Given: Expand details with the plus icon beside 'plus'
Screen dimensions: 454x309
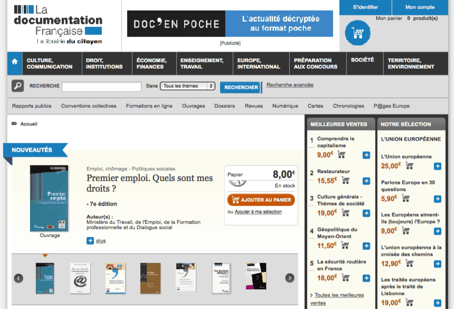Looking at the screenshot, I should click(90, 241).
